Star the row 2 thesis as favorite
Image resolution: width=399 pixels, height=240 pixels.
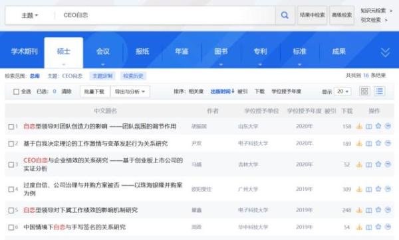pyautogui.click(x=378, y=143)
